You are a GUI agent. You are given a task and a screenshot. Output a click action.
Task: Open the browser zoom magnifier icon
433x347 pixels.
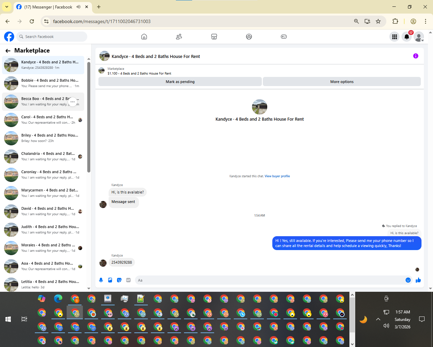coord(356,21)
